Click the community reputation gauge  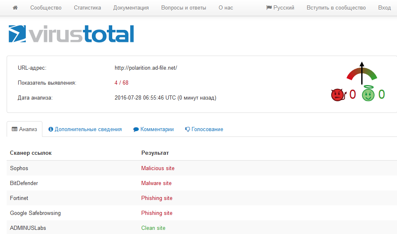362,73
